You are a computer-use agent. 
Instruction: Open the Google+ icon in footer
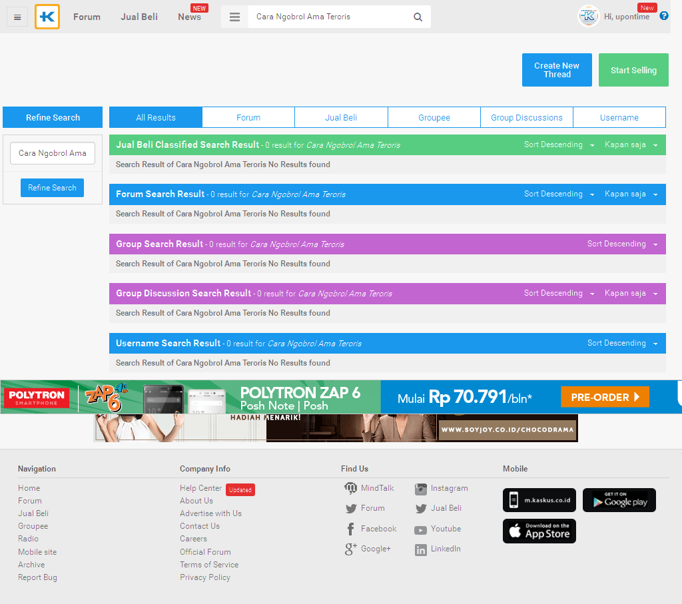(x=350, y=549)
